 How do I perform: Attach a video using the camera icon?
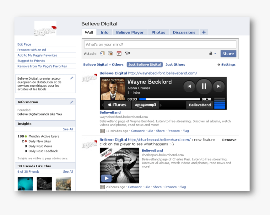(127, 54)
